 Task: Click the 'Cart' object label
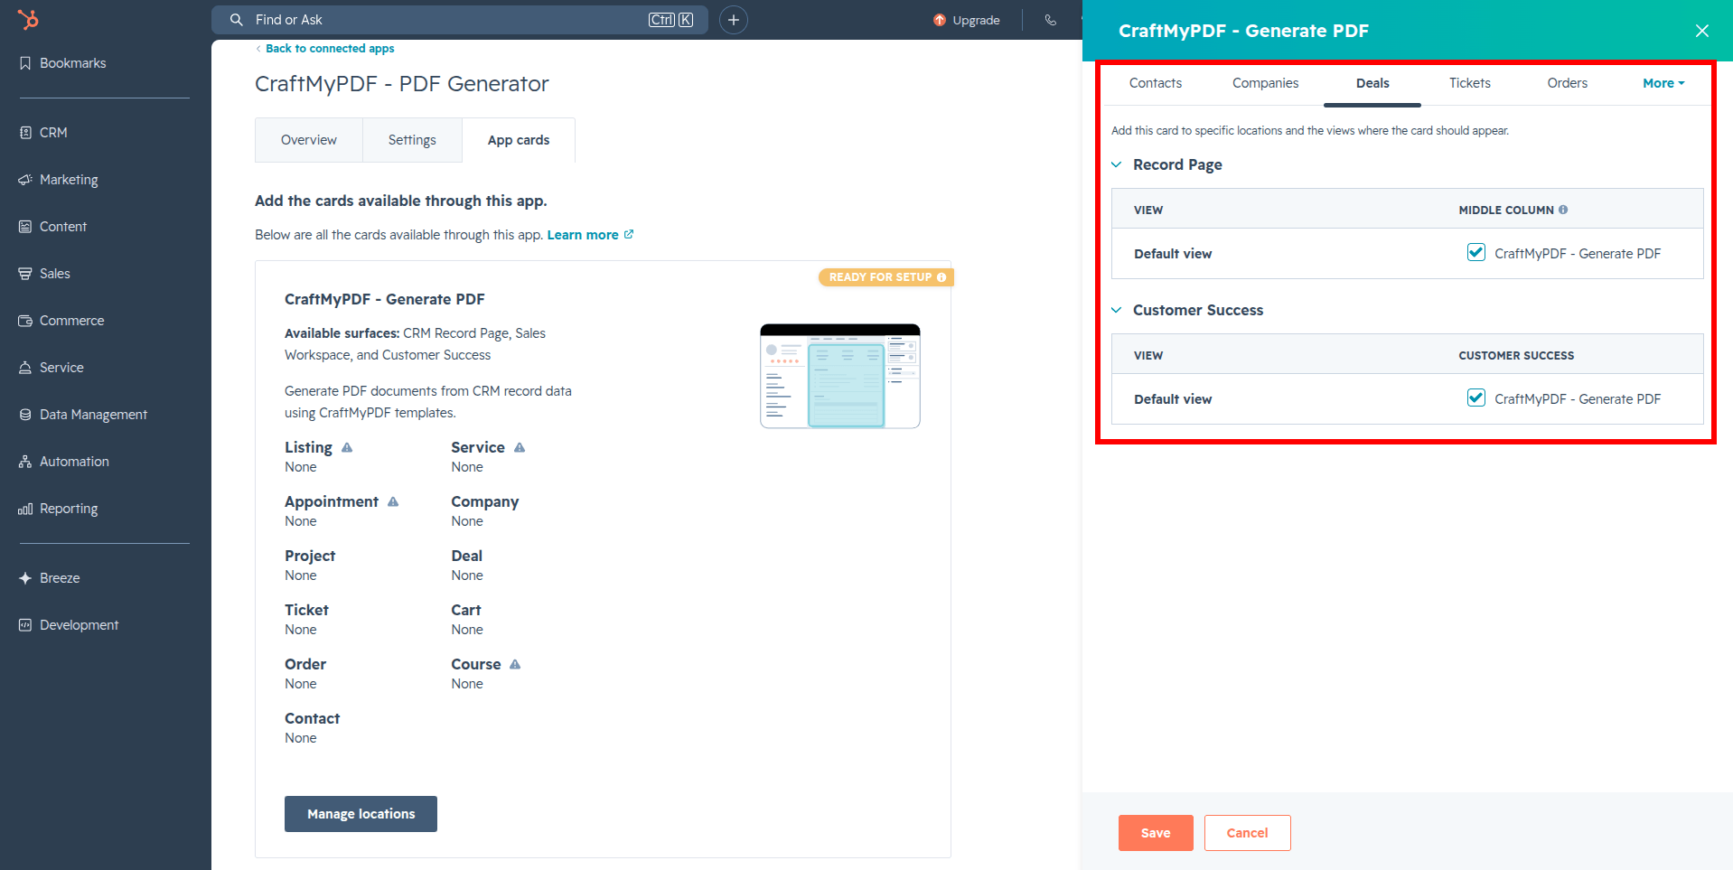click(x=466, y=610)
